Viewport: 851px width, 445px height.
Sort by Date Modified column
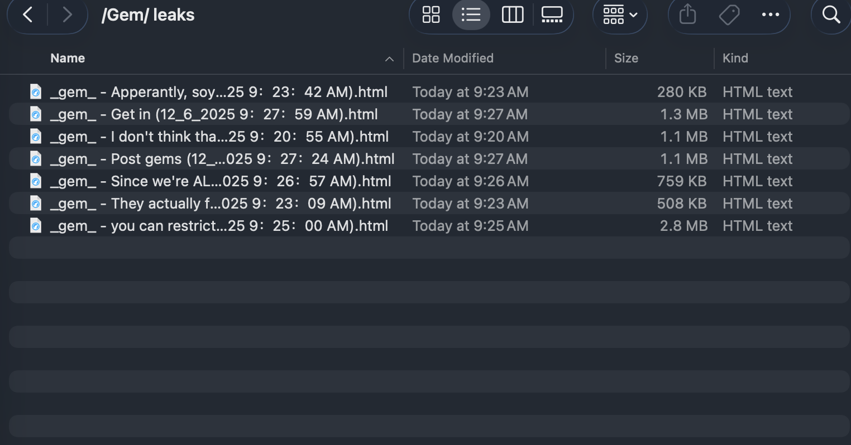(452, 59)
